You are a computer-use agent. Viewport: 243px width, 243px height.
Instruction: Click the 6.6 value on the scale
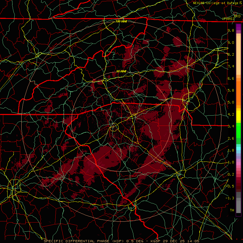pyautogui.click(x=231, y=79)
